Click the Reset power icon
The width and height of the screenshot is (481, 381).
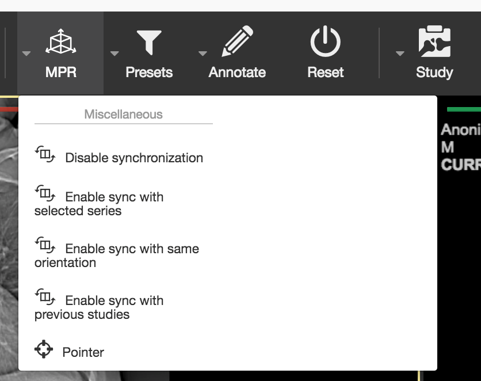[x=326, y=41]
